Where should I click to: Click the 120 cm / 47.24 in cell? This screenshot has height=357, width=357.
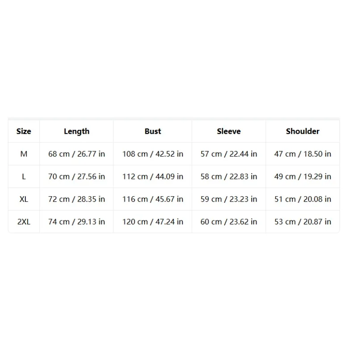coord(153,222)
